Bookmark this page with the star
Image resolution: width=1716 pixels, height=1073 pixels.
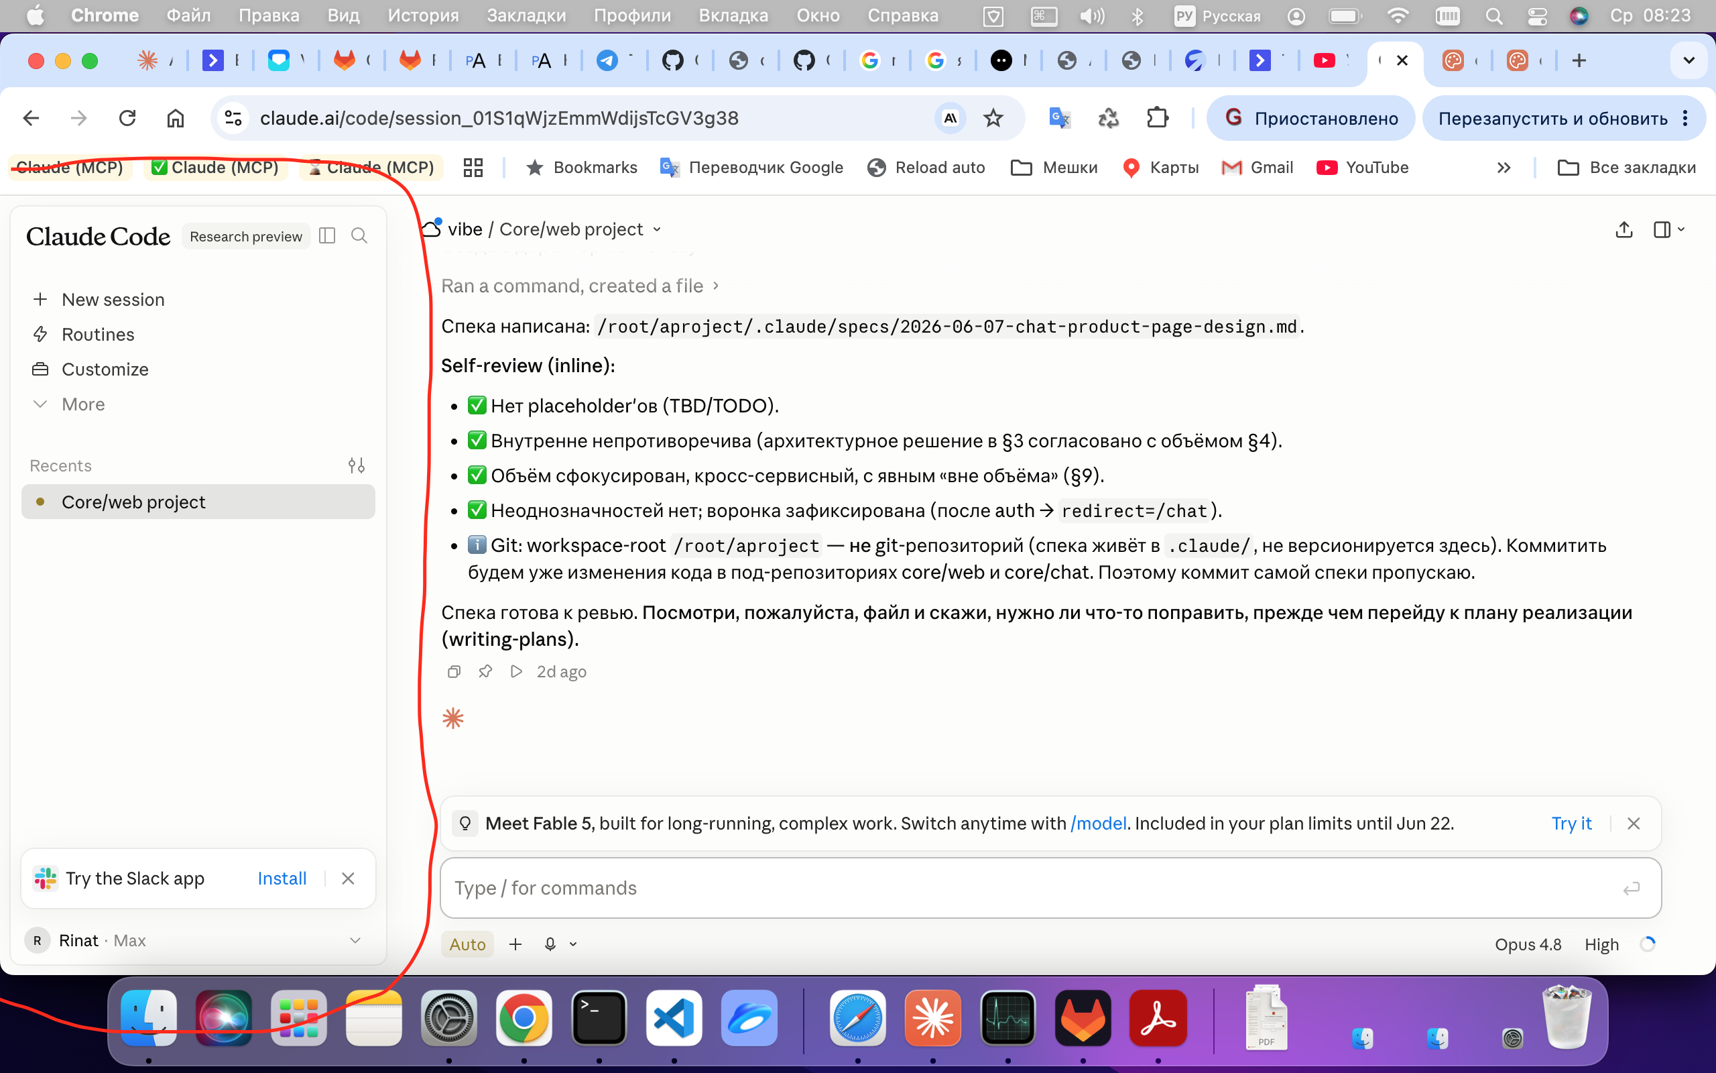(x=993, y=118)
